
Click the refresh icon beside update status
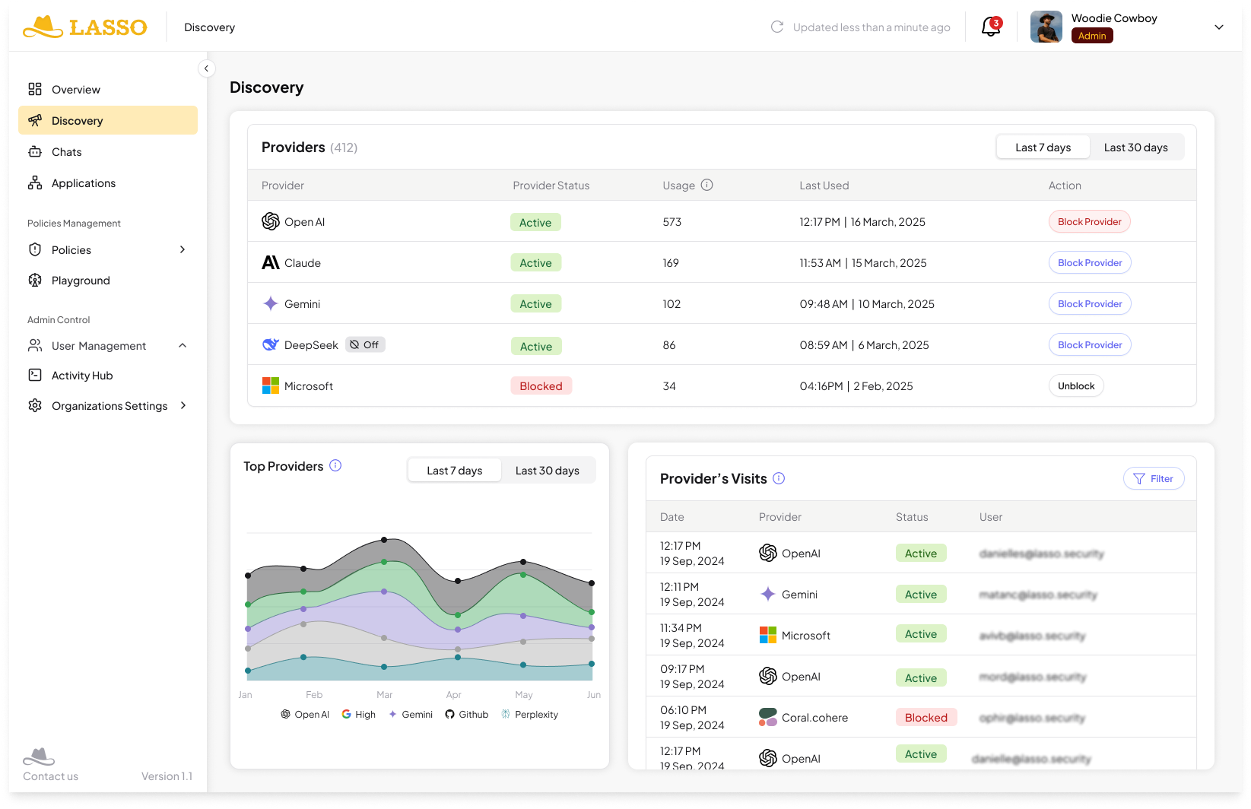coord(776,27)
